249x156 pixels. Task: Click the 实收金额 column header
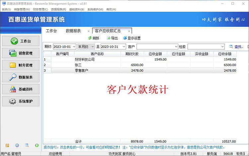pos(202,54)
